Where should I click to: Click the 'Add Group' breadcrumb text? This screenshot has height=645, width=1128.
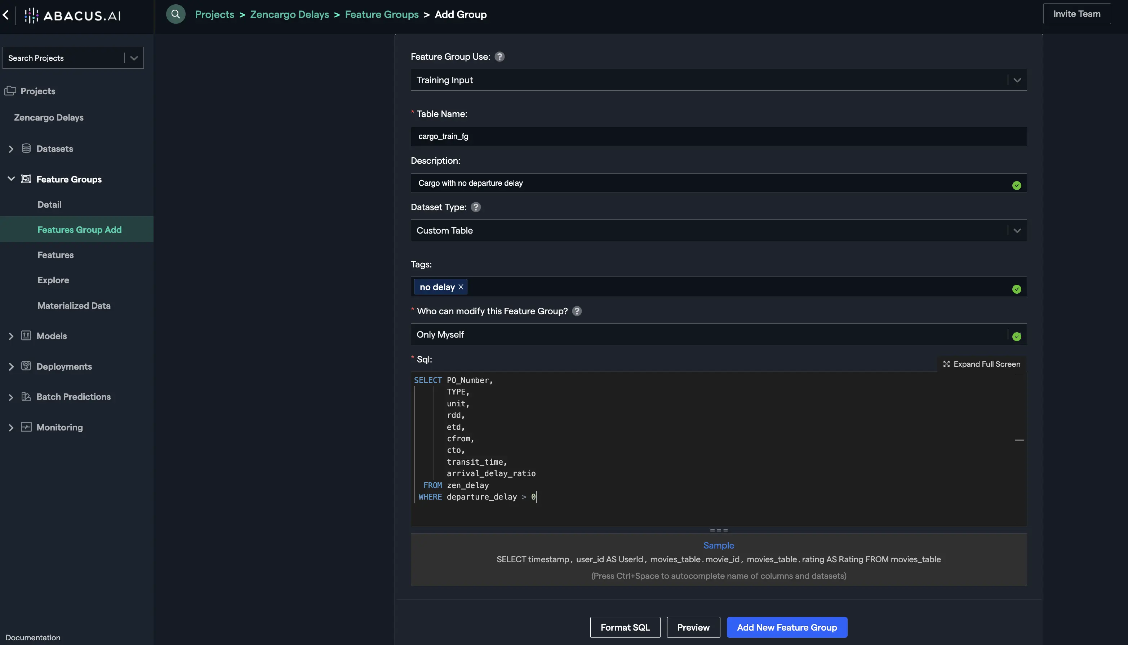tap(461, 14)
